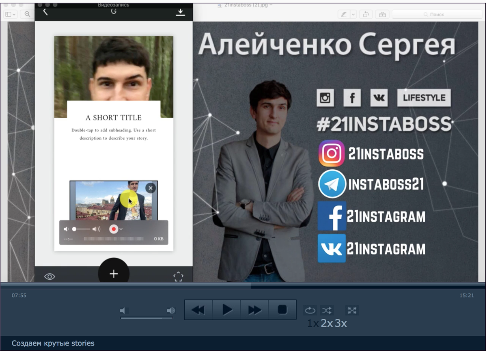The image size is (487, 352).
Task: Set playback speed to 2x
Action: pos(327,324)
